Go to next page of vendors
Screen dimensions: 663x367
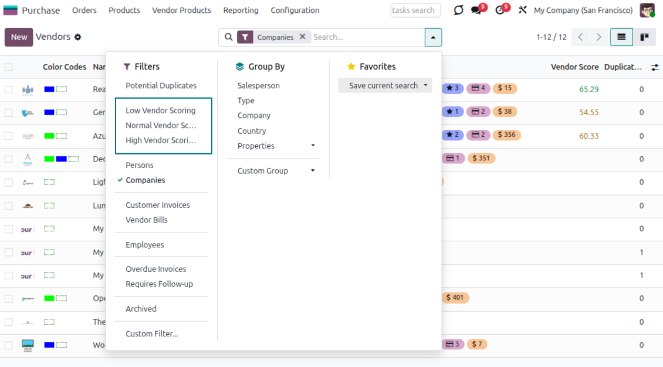598,37
